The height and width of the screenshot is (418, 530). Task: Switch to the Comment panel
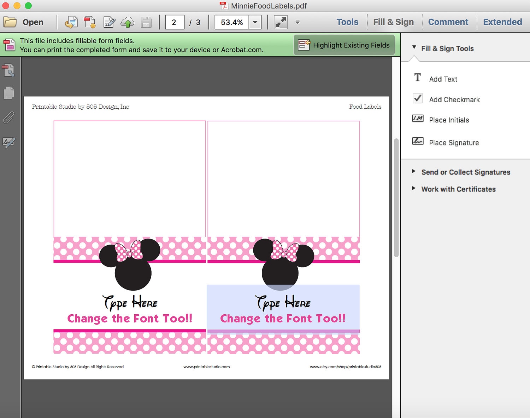coord(448,22)
